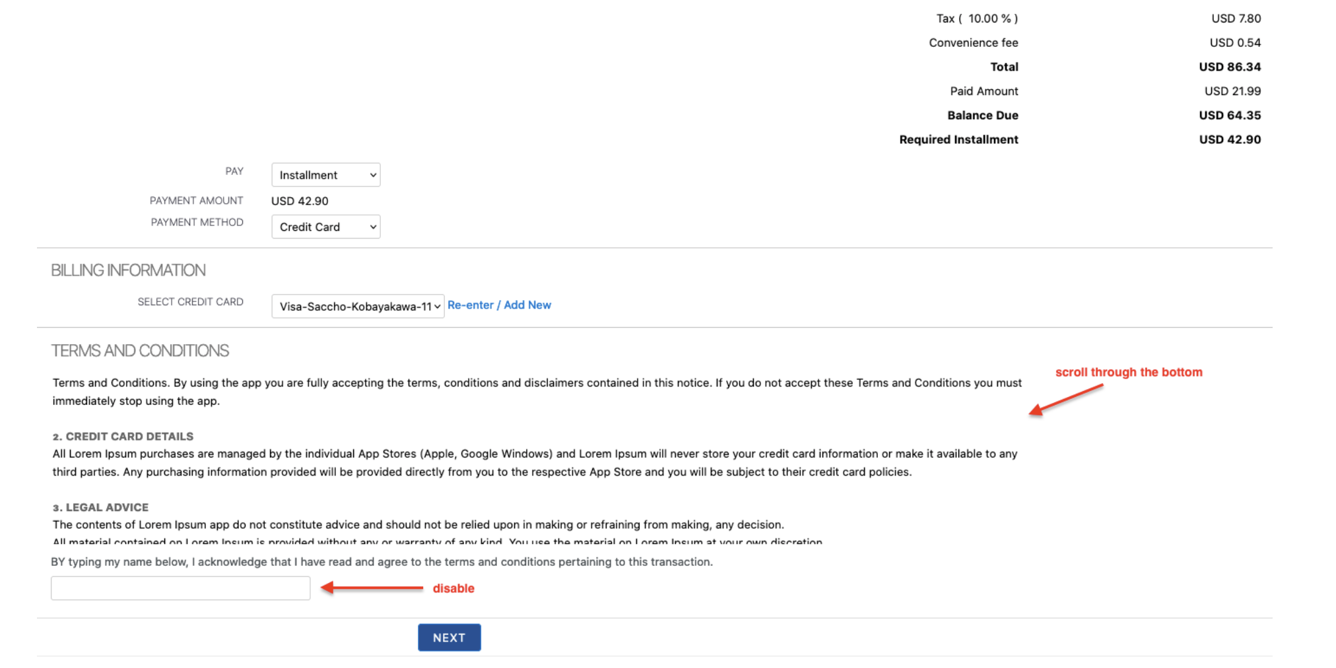Viewport: 1336px width, 668px height.
Task: Click the Tax amount USD 7.80
Action: [1236, 18]
